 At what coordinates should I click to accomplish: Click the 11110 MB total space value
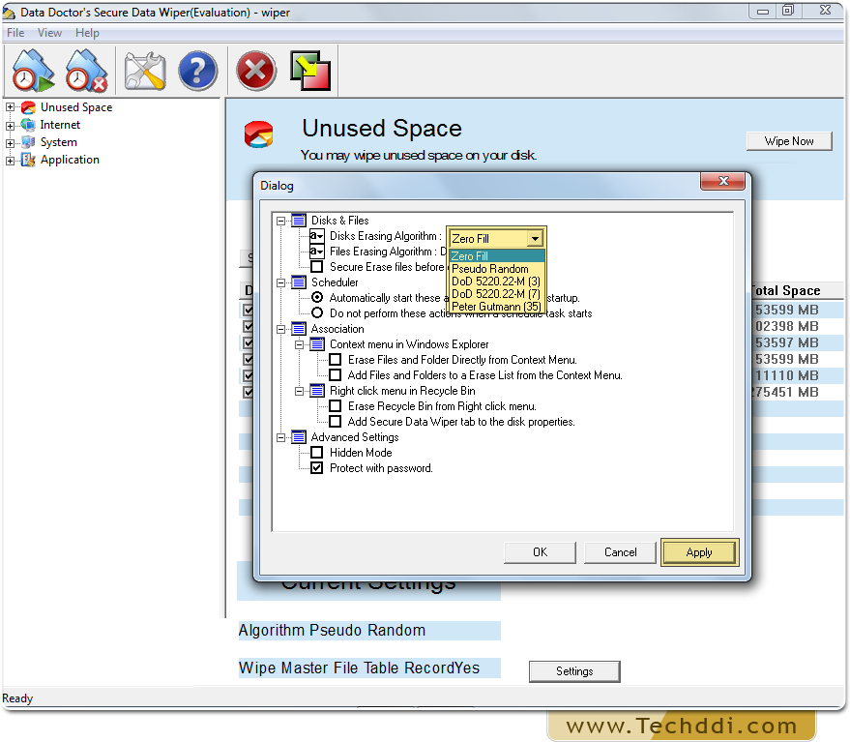pos(786,375)
